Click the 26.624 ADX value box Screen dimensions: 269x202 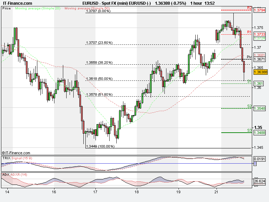coord(260,181)
